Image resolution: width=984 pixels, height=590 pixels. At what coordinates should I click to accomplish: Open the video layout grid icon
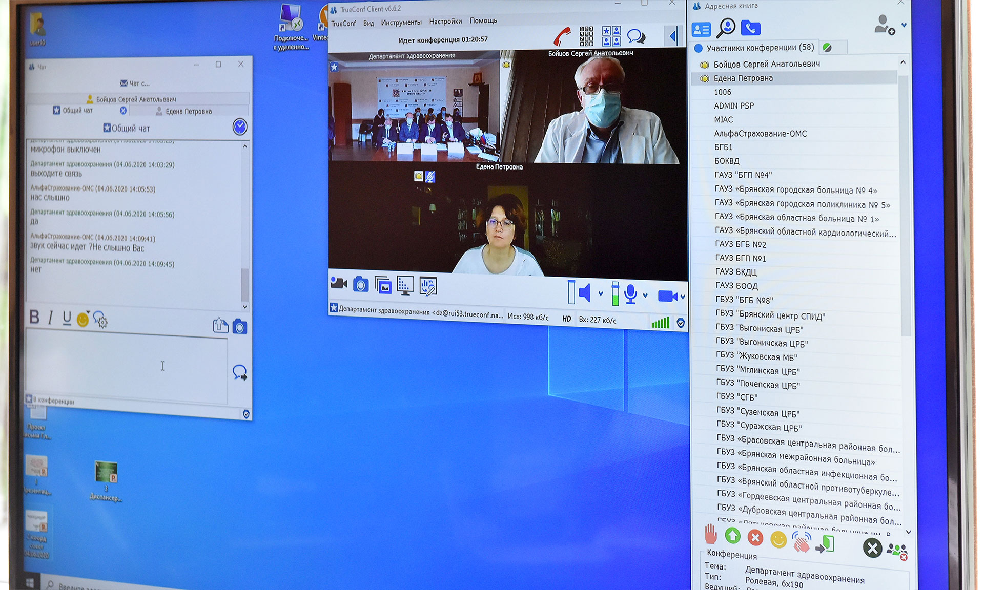coord(611,36)
